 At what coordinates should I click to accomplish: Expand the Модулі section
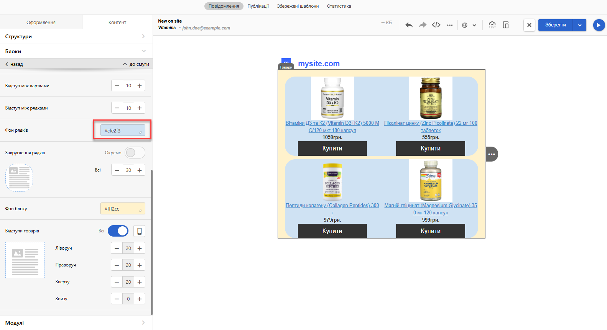[76, 323]
